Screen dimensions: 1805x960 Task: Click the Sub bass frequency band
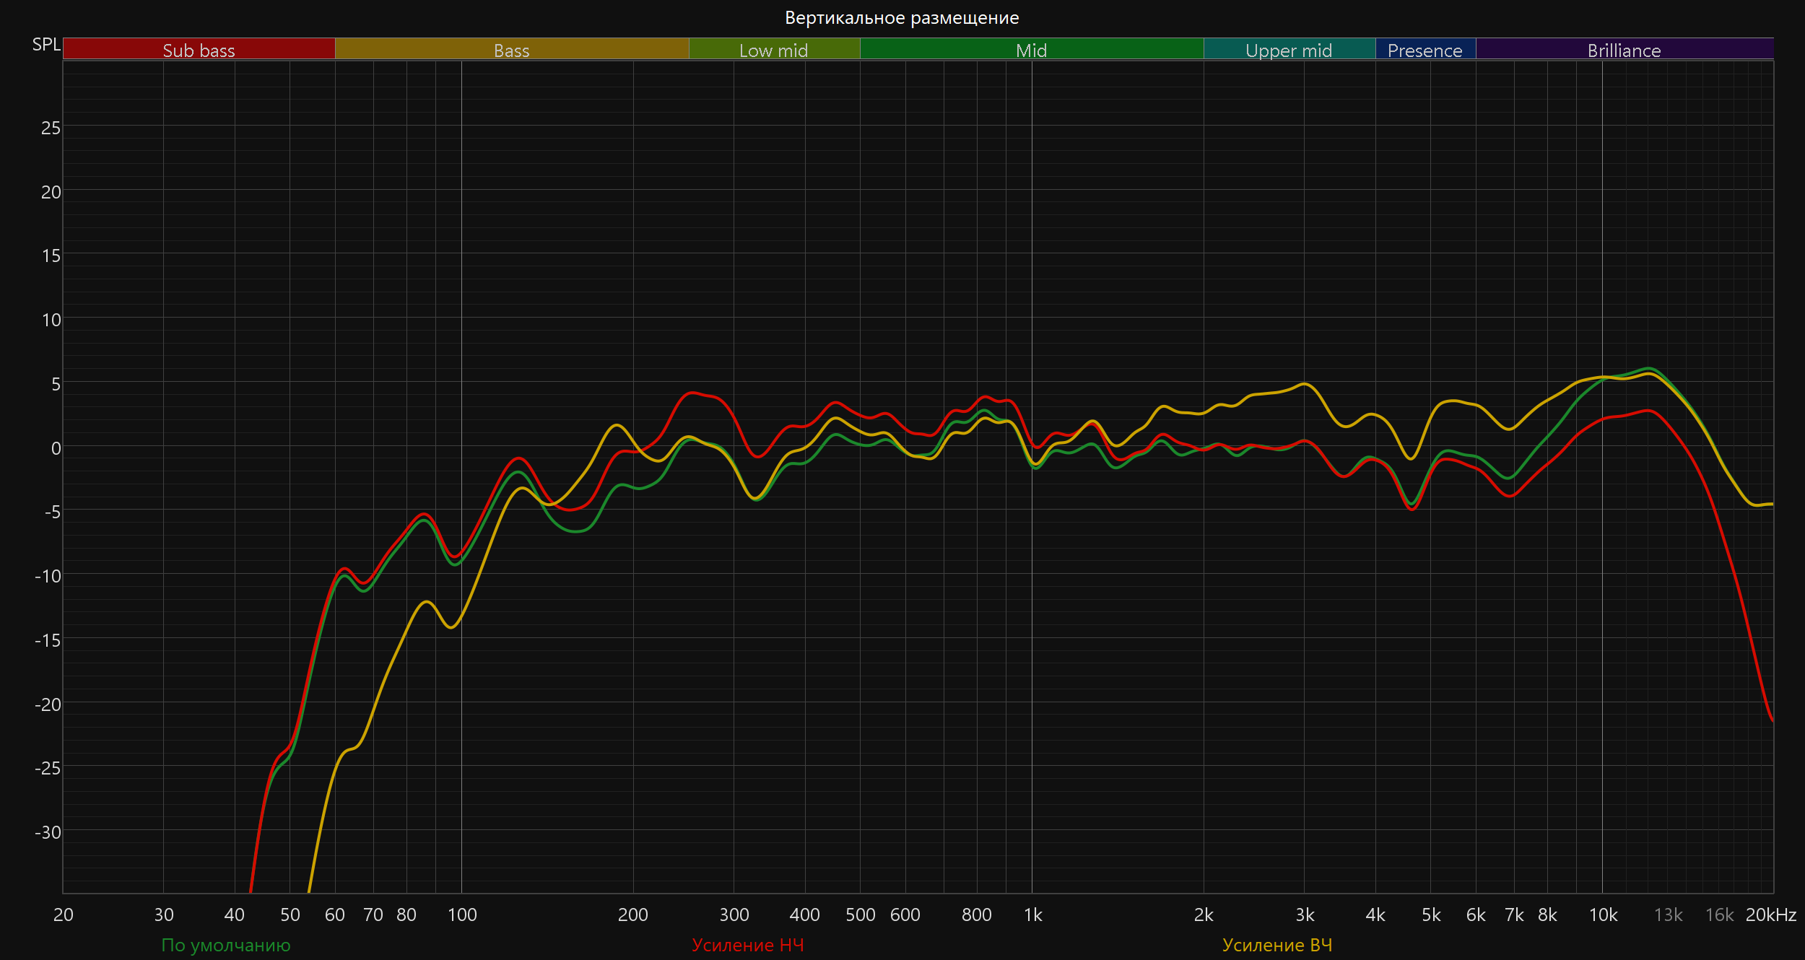pos(199,50)
